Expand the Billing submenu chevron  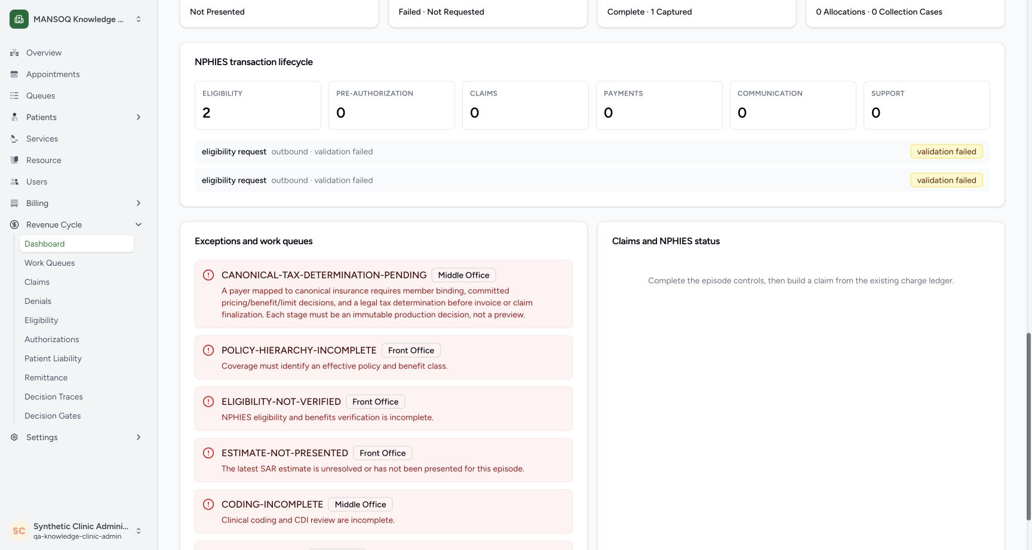[139, 203]
